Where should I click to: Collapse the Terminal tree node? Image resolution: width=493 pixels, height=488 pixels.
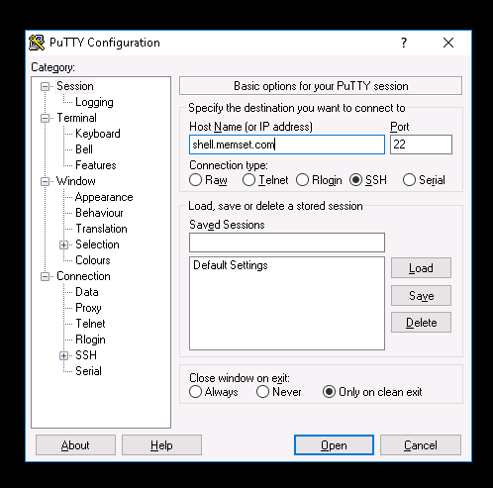45,118
